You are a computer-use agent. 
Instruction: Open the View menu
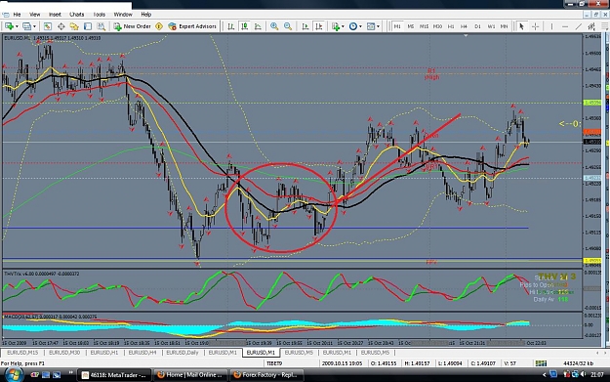click(x=34, y=15)
